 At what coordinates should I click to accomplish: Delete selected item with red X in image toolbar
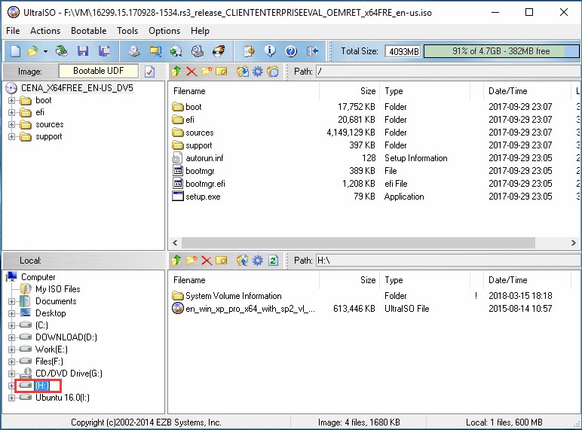(x=191, y=72)
